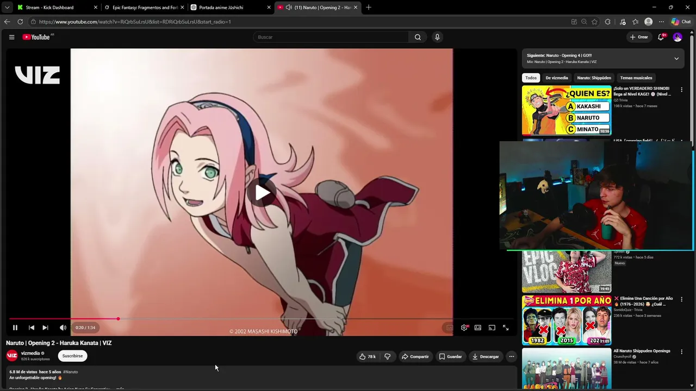The width and height of the screenshot is (696, 391).
Task: Reload the current page
Action: [20, 22]
